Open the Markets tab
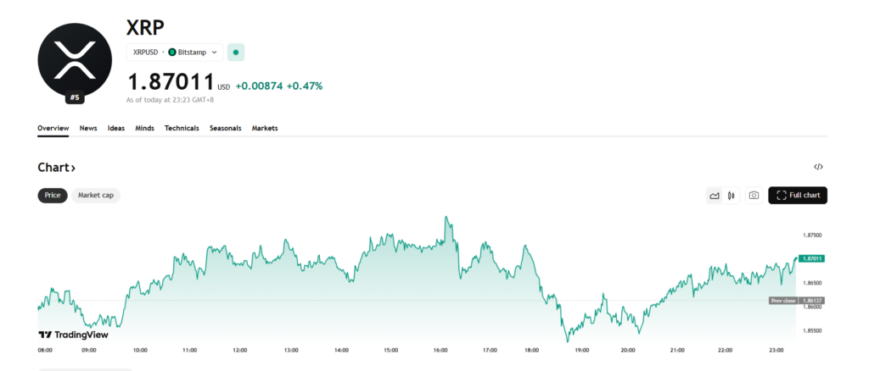869x371 pixels. click(265, 129)
